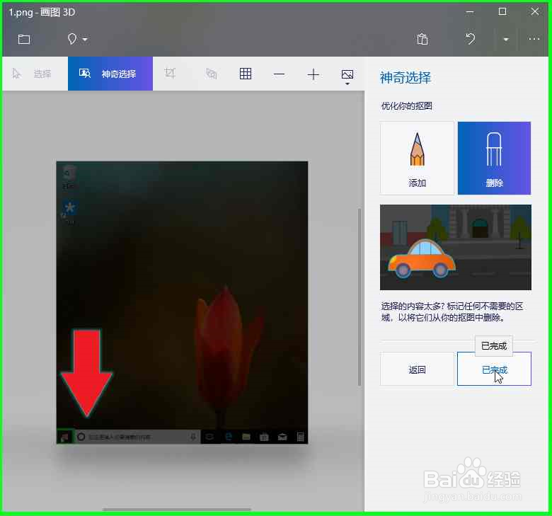Select the 删除 remove tool
The image size is (552, 516).
pyautogui.click(x=494, y=158)
